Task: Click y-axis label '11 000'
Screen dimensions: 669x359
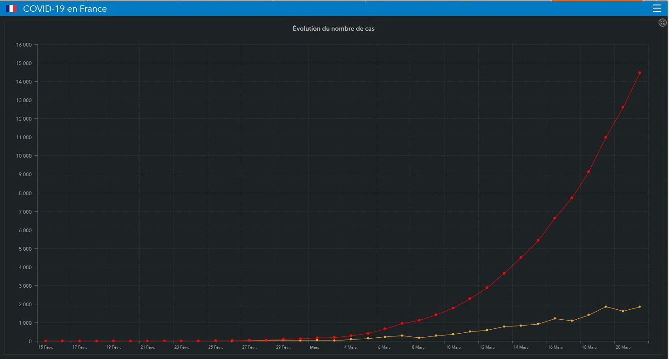Action: (x=24, y=137)
